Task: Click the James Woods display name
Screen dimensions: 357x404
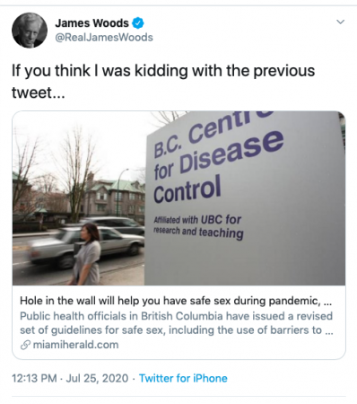Action: pyautogui.click(x=91, y=23)
